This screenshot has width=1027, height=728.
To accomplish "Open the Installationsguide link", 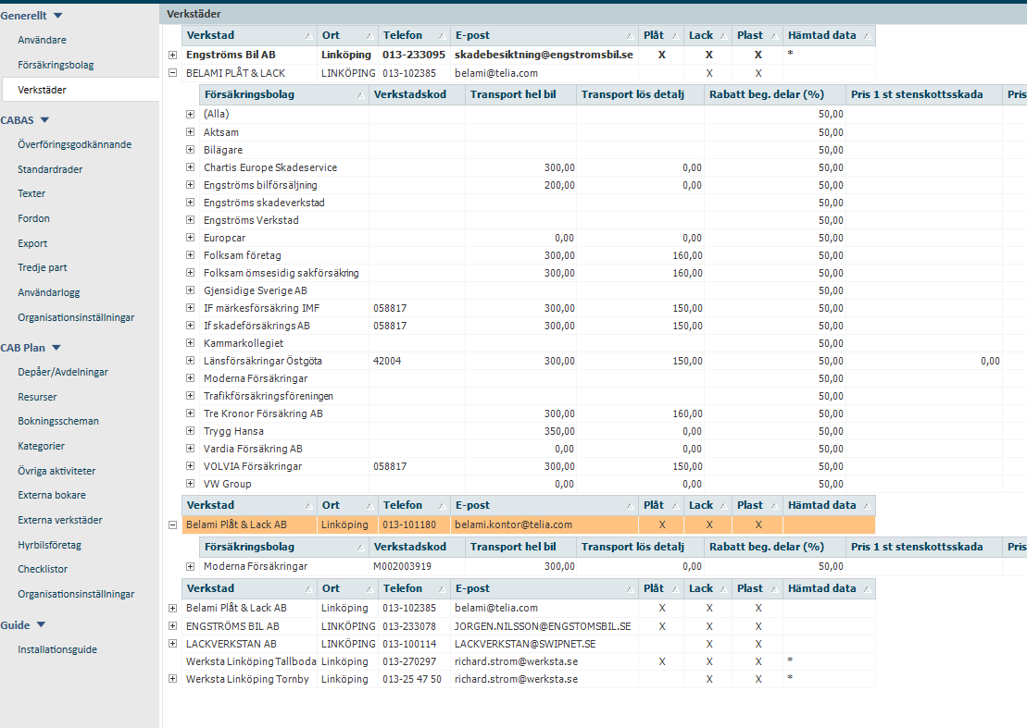I will pyautogui.click(x=57, y=649).
